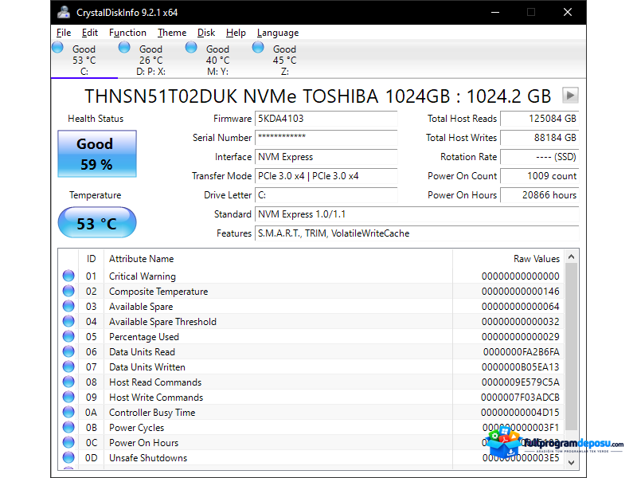Click status orb for Host Read Commands row
This screenshot has width=637, height=478.
pyautogui.click(x=68, y=382)
